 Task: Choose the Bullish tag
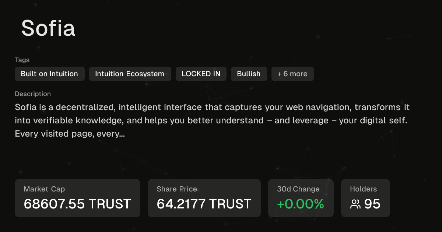pyautogui.click(x=249, y=74)
